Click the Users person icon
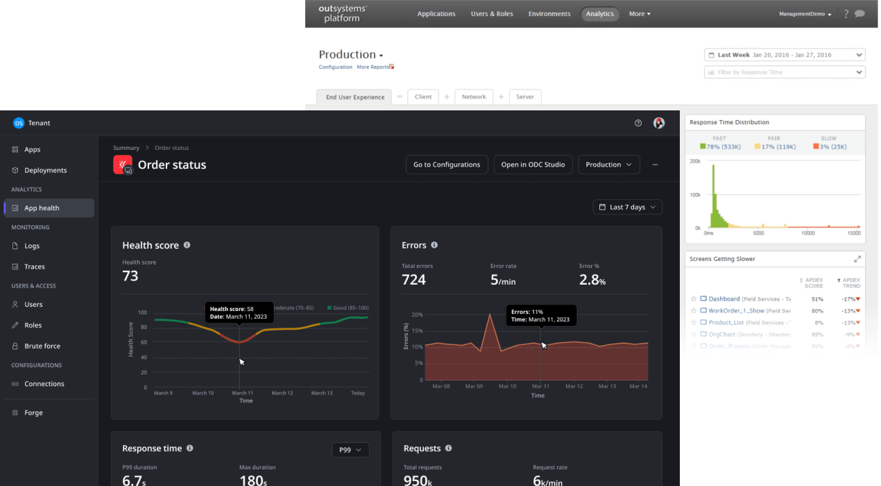 16,304
